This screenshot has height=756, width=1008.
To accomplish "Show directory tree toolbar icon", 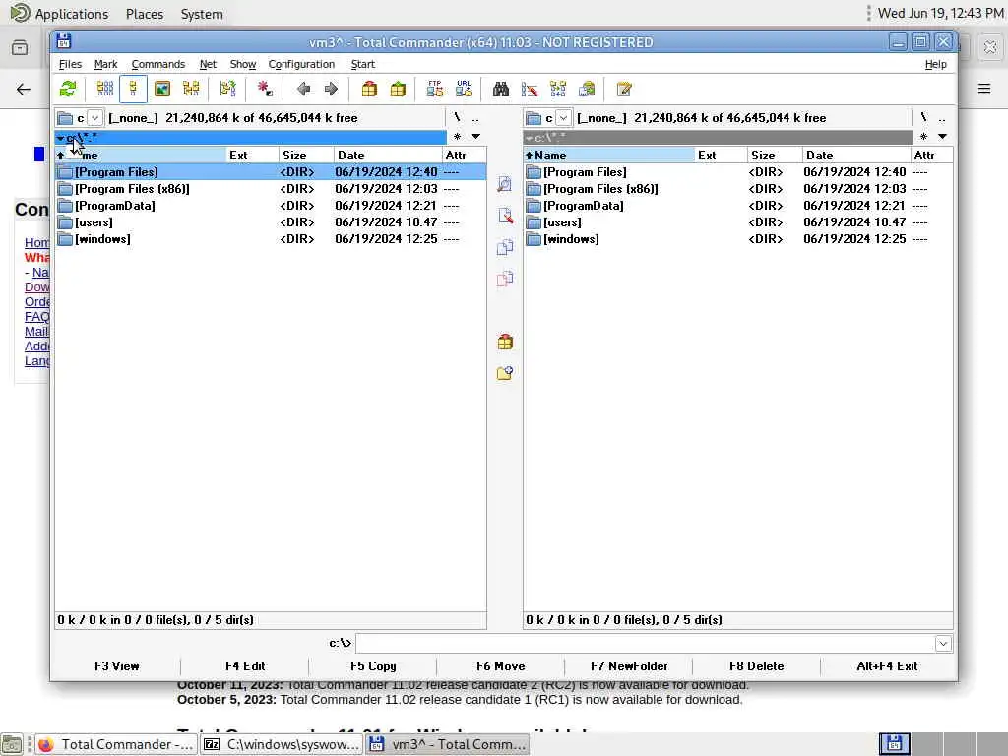I will 191,89.
